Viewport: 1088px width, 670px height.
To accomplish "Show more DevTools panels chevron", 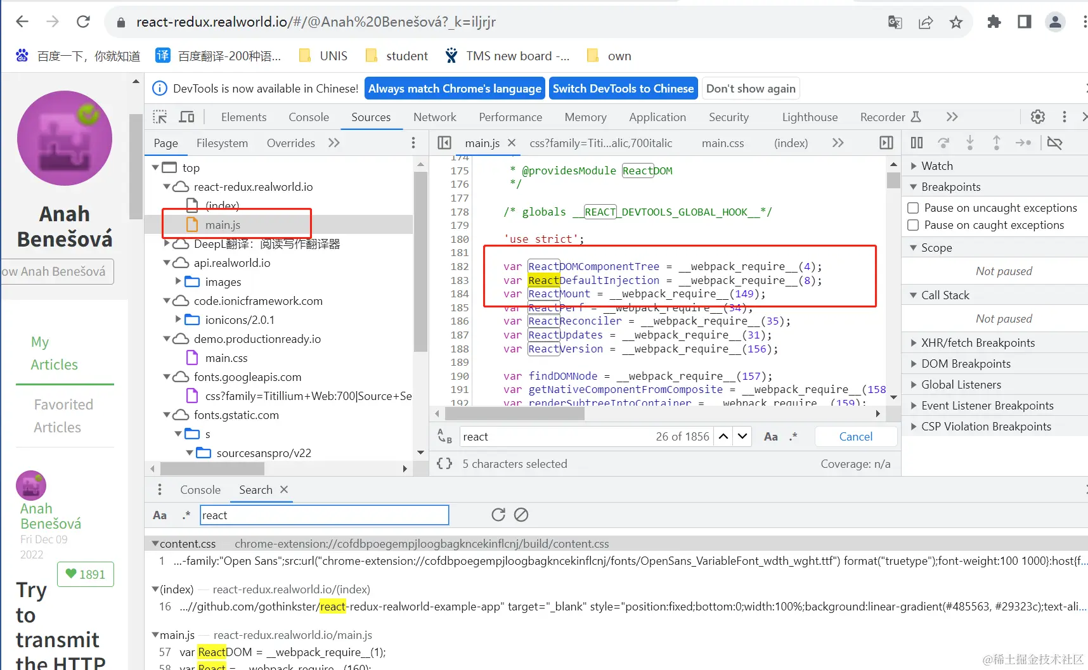I will click(952, 117).
